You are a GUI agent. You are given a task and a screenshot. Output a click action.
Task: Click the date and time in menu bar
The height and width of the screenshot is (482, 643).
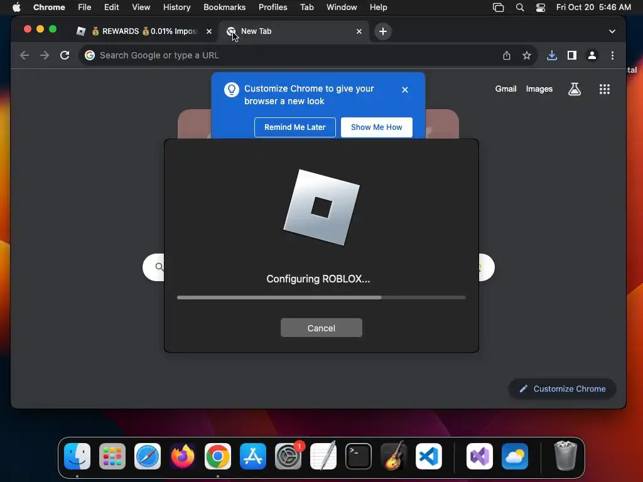coord(593,7)
